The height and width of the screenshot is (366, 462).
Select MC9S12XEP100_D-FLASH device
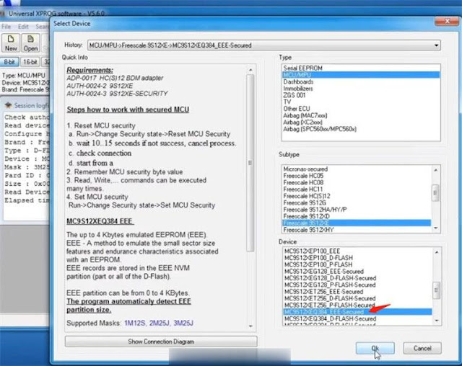tap(357, 258)
